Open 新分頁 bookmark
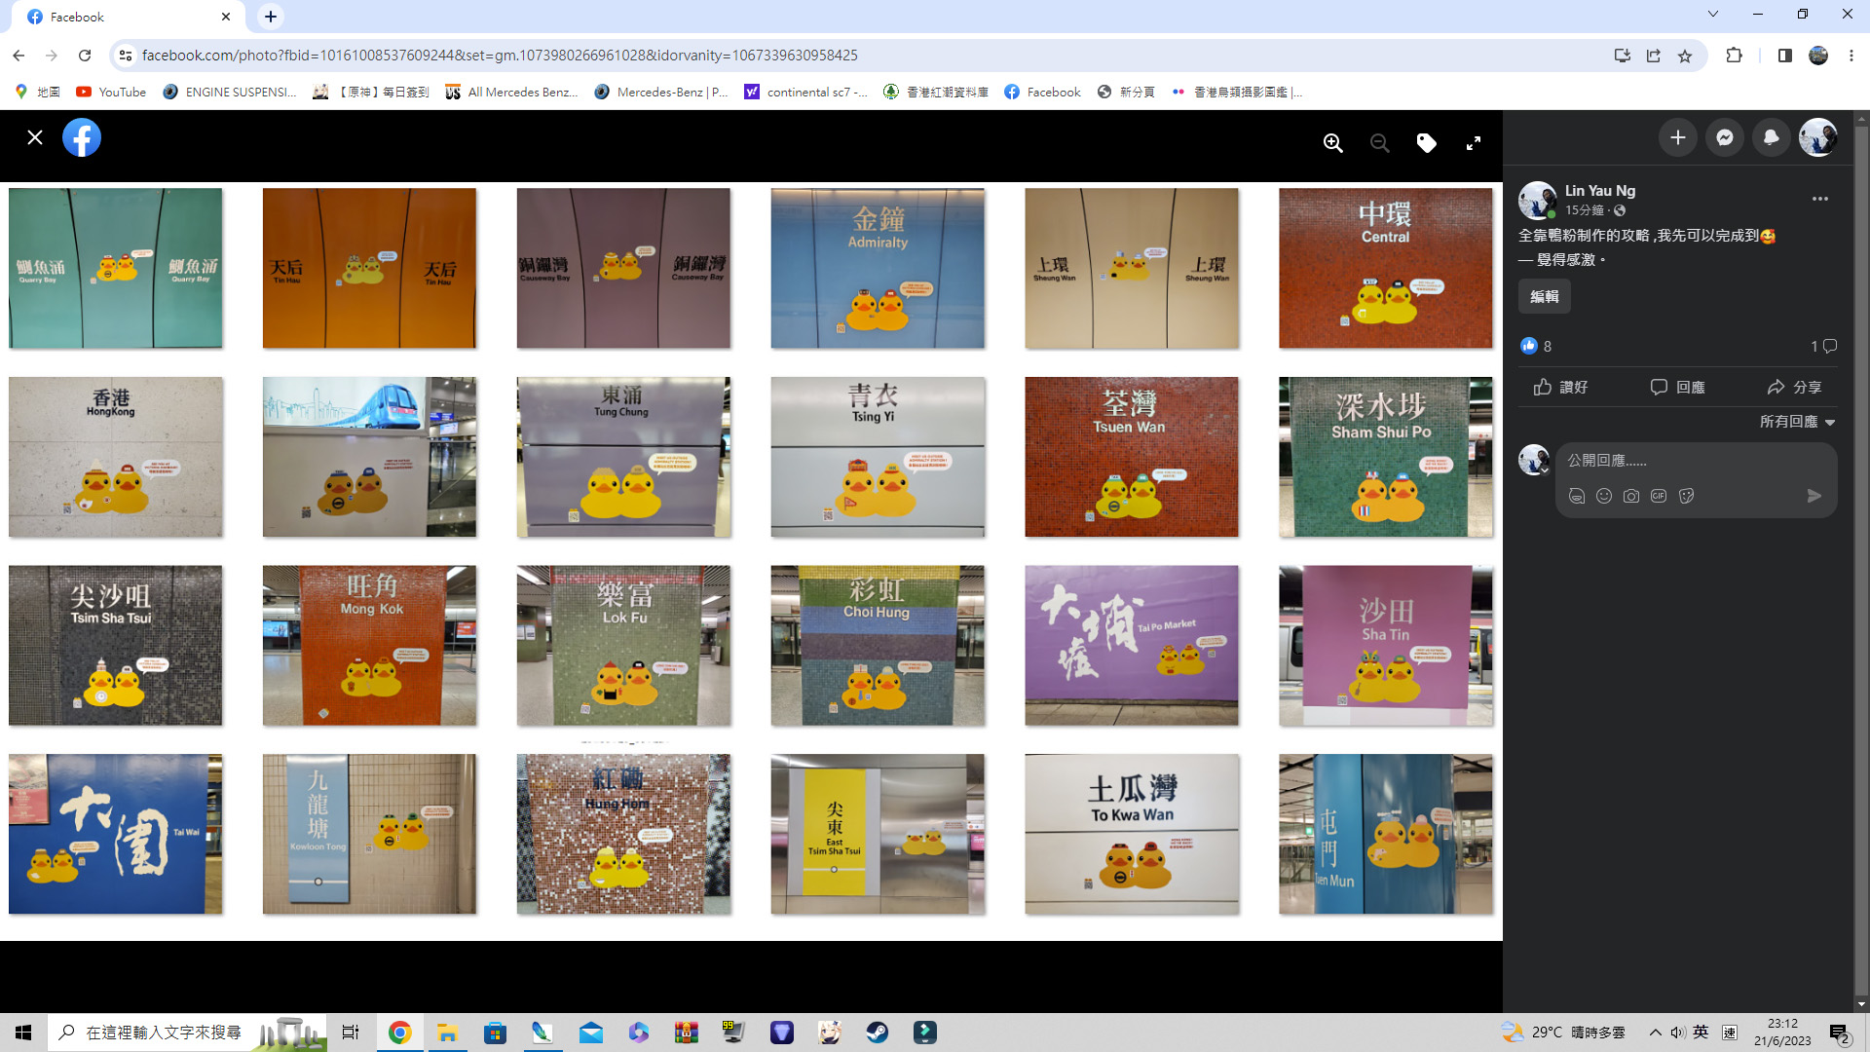This screenshot has height=1052, width=1870. [1126, 92]
